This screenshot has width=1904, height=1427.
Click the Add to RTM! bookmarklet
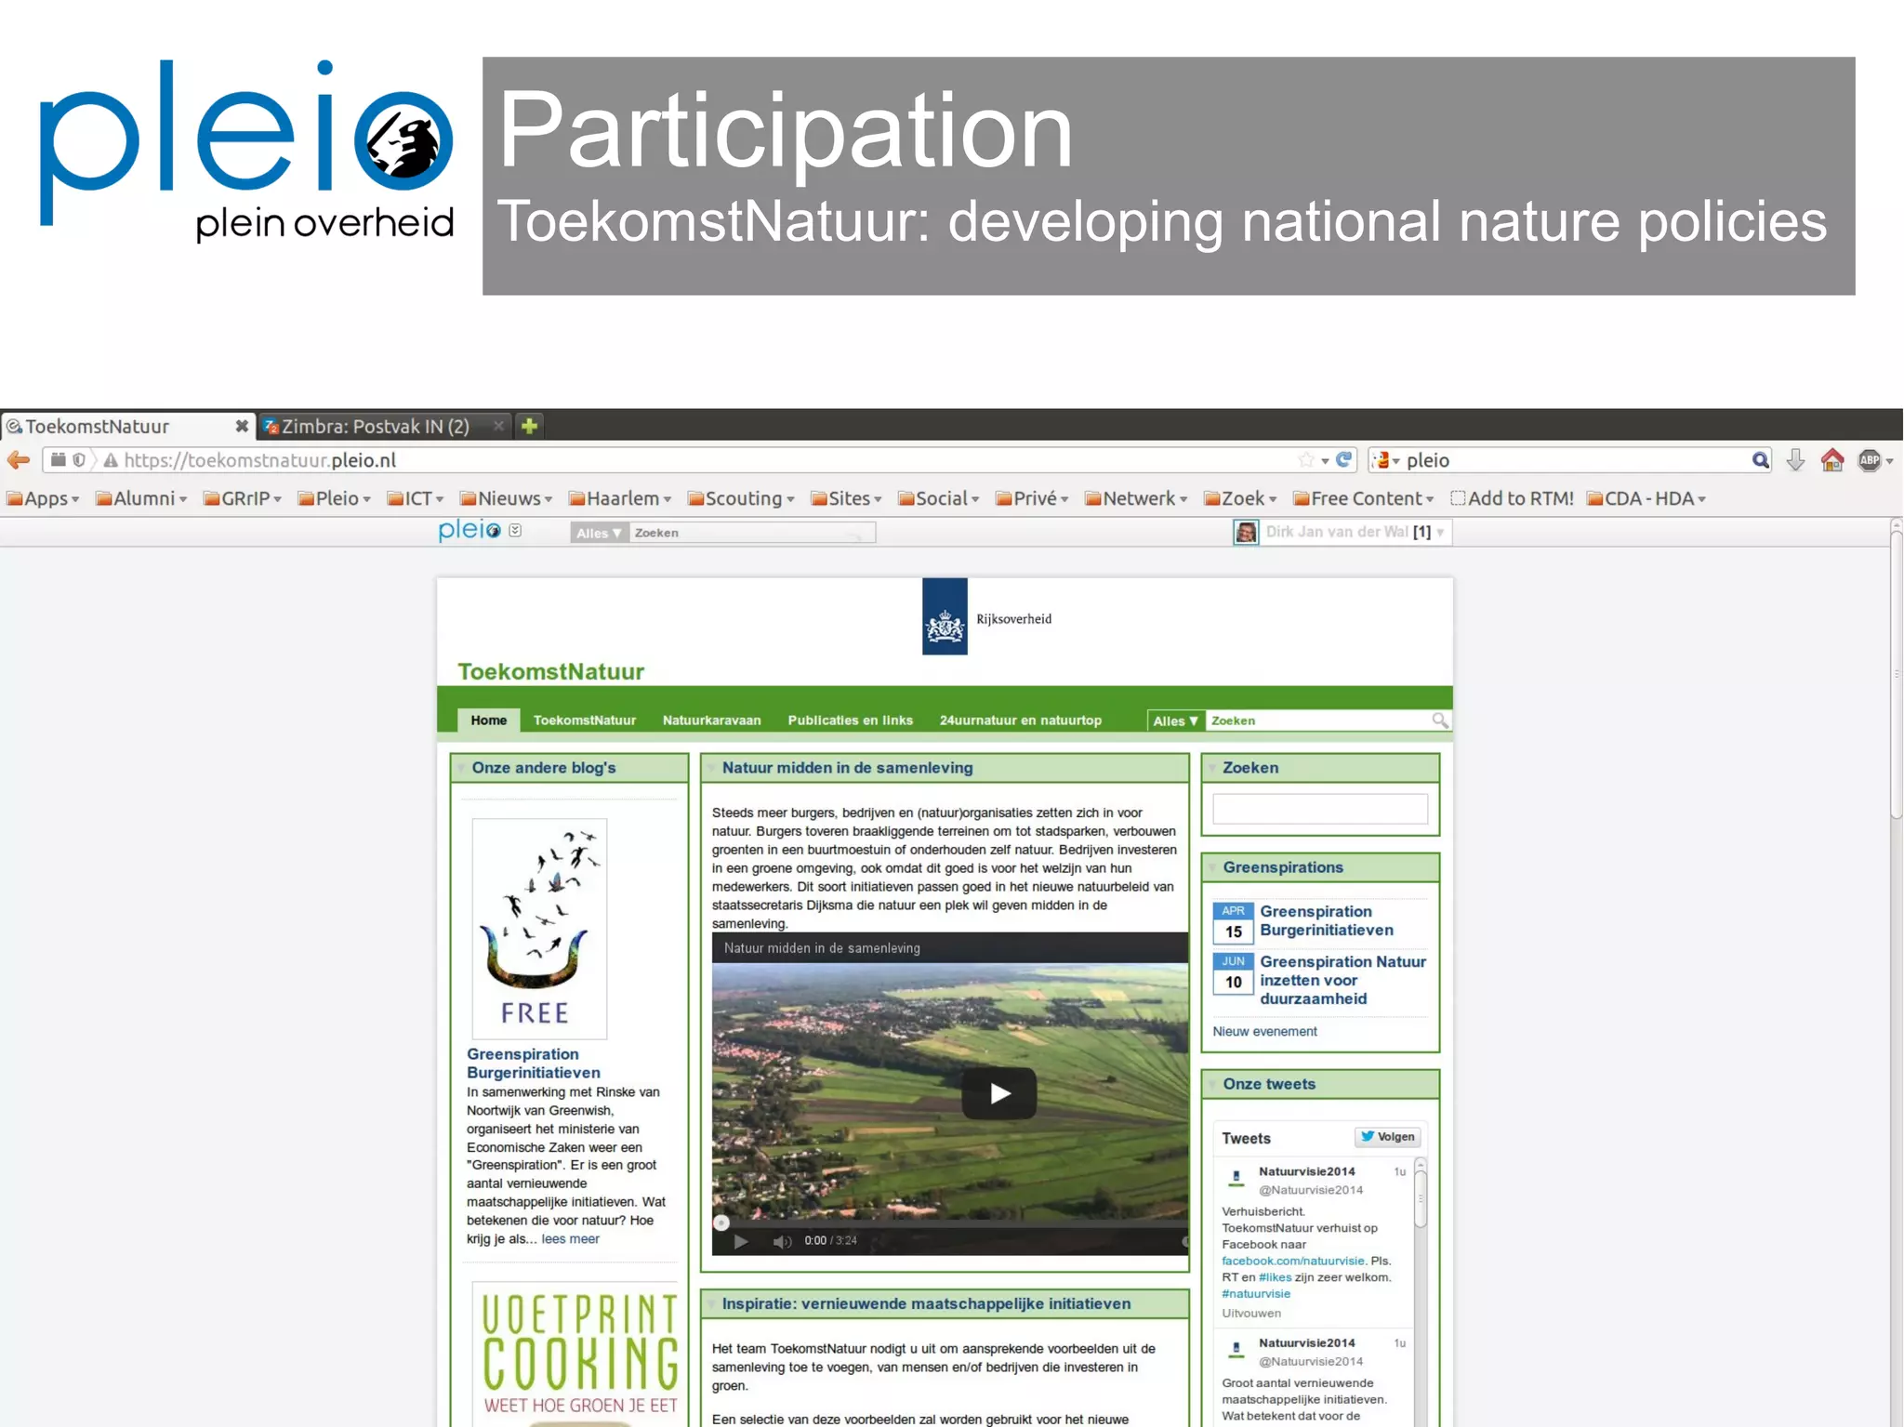1513,498
